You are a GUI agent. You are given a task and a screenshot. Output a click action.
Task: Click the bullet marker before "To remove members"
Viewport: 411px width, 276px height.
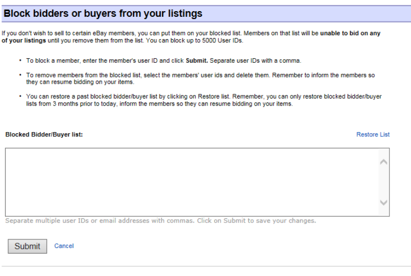(x=20, y=76)
